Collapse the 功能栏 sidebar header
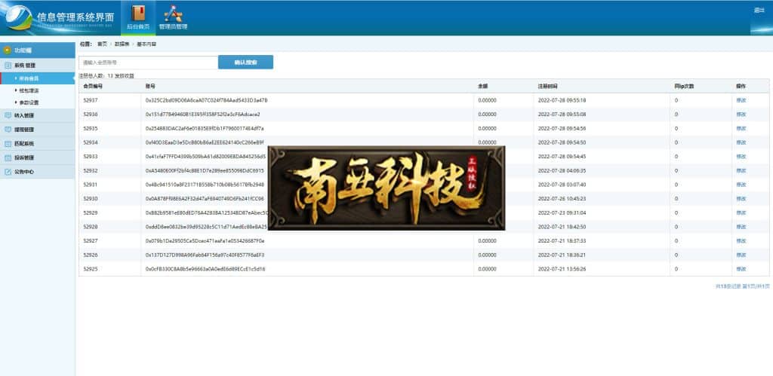The width and height of the screenshot is (773, 376). [x=38, y=50]
